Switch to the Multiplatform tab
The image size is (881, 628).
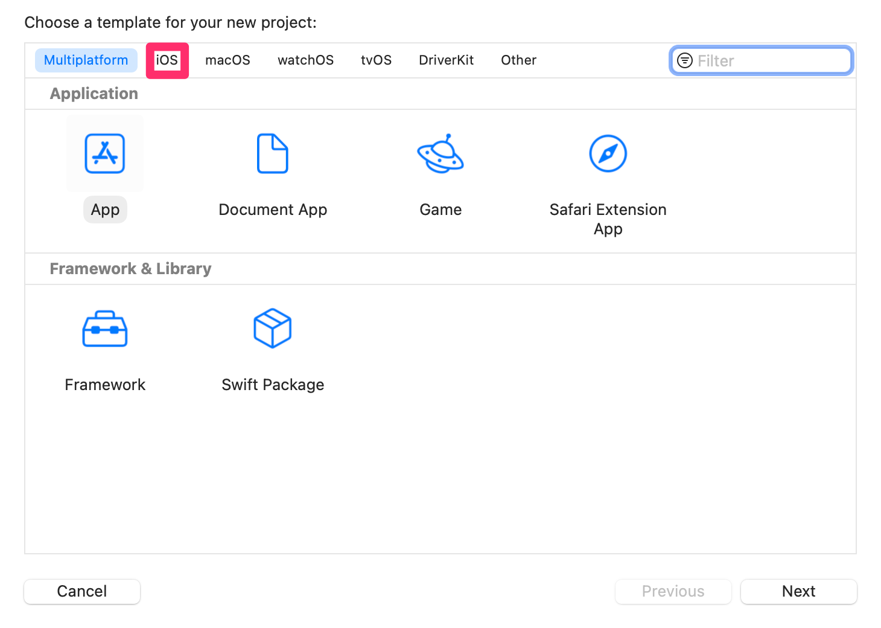coord(86,60)
